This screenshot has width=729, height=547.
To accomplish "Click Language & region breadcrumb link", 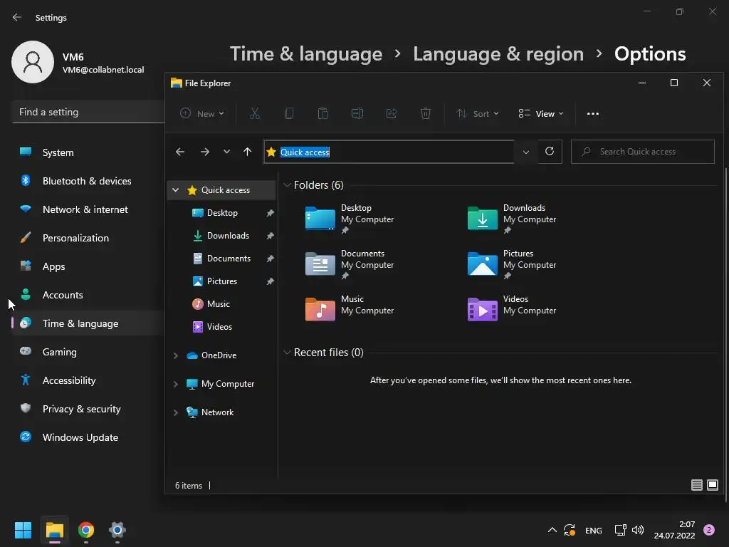I will coord(498,54).
